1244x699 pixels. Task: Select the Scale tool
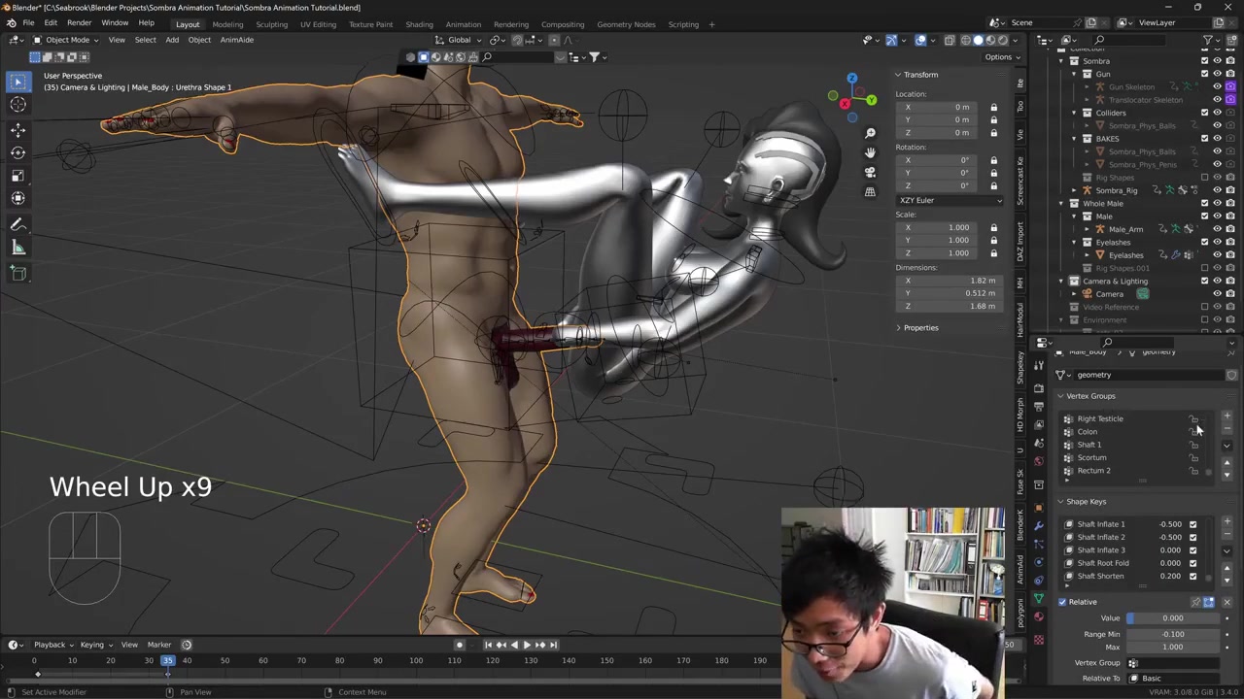tap(17, 176)
